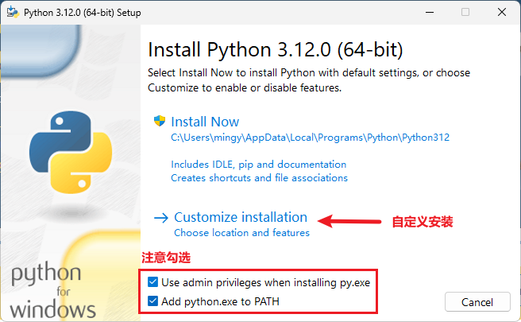
Task: Click the Install Python 3.12.0 (64-bit) heading
Action: (276, 50)
